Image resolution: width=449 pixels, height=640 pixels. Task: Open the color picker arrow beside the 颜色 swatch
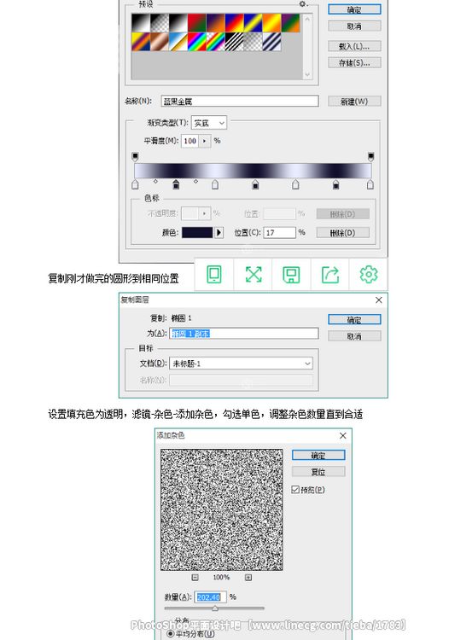(x=219, y=233)
